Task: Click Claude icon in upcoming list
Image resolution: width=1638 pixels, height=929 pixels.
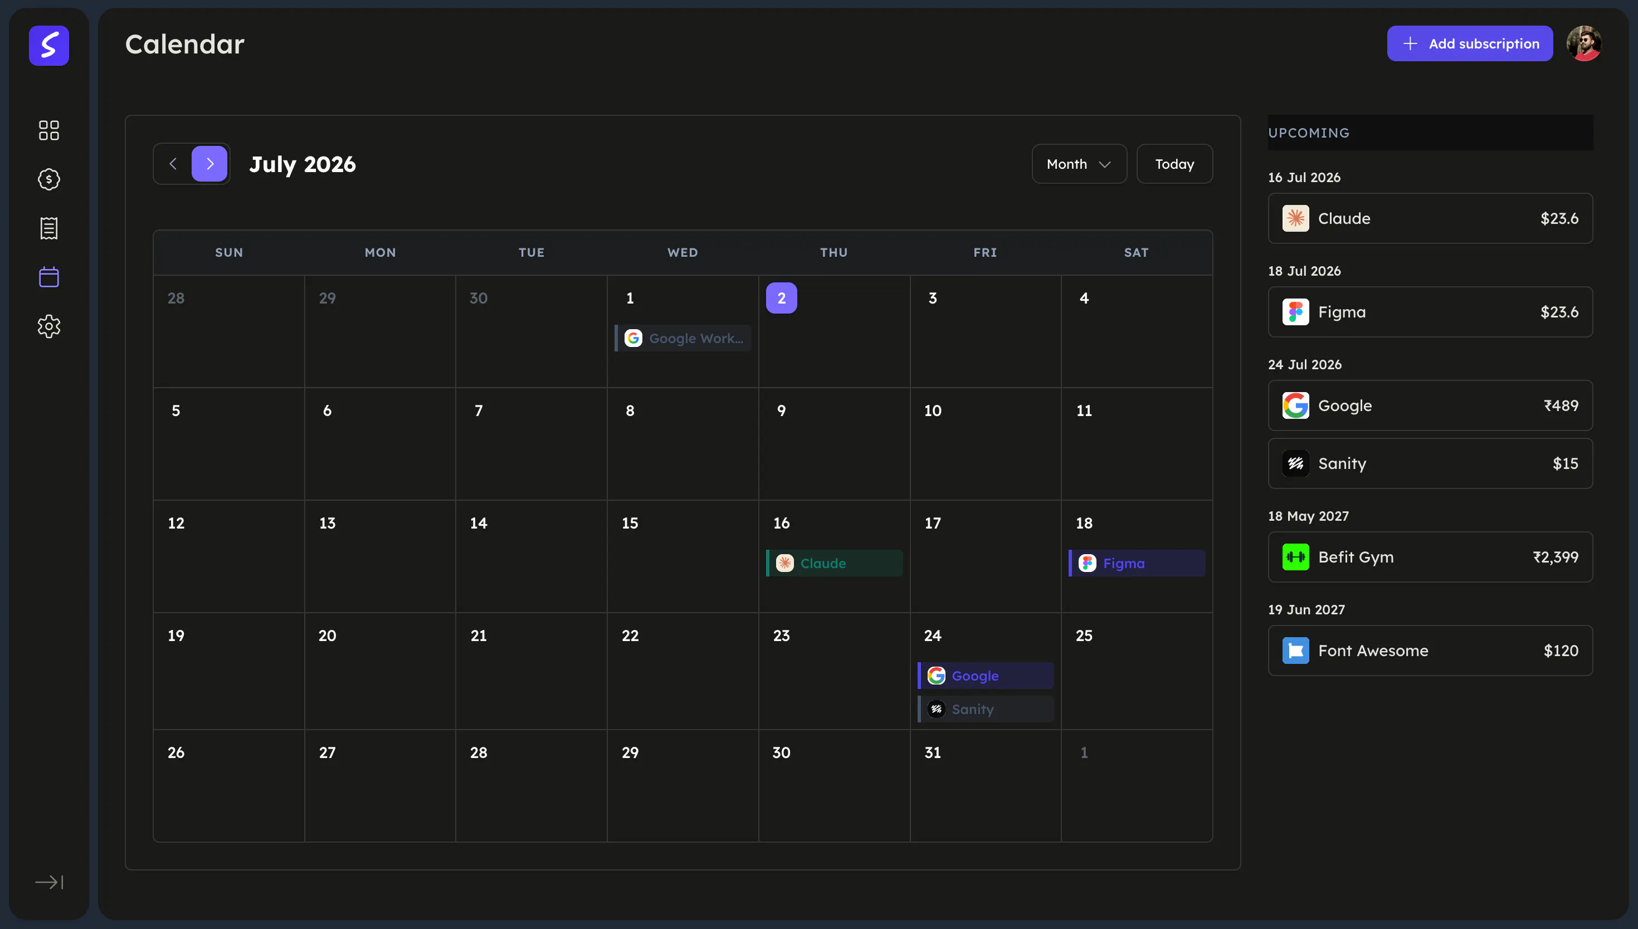Action: pyautogui.click(x=1295, y=218)
